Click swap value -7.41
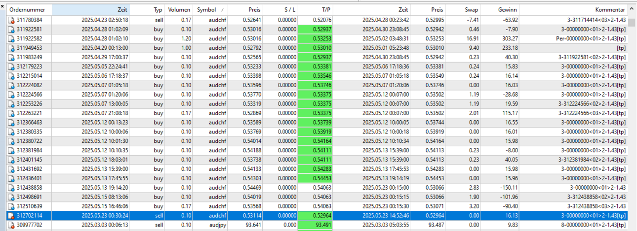The image size is (637, 231). click(473, 20)
